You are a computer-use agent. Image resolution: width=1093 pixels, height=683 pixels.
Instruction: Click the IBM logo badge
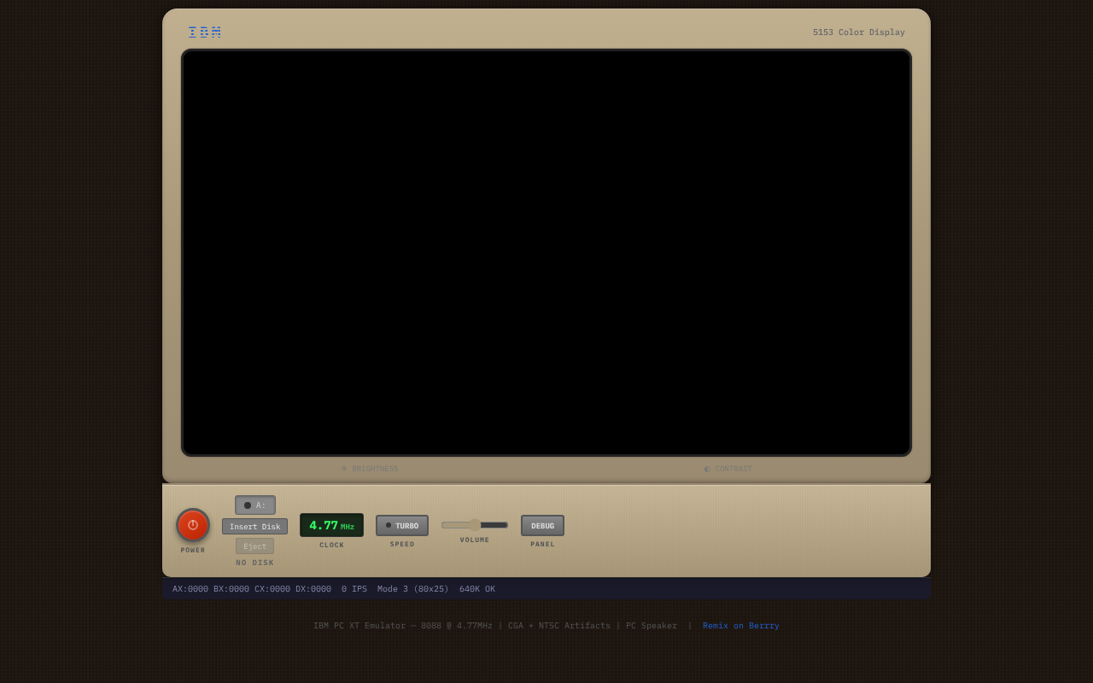[204, 32]
